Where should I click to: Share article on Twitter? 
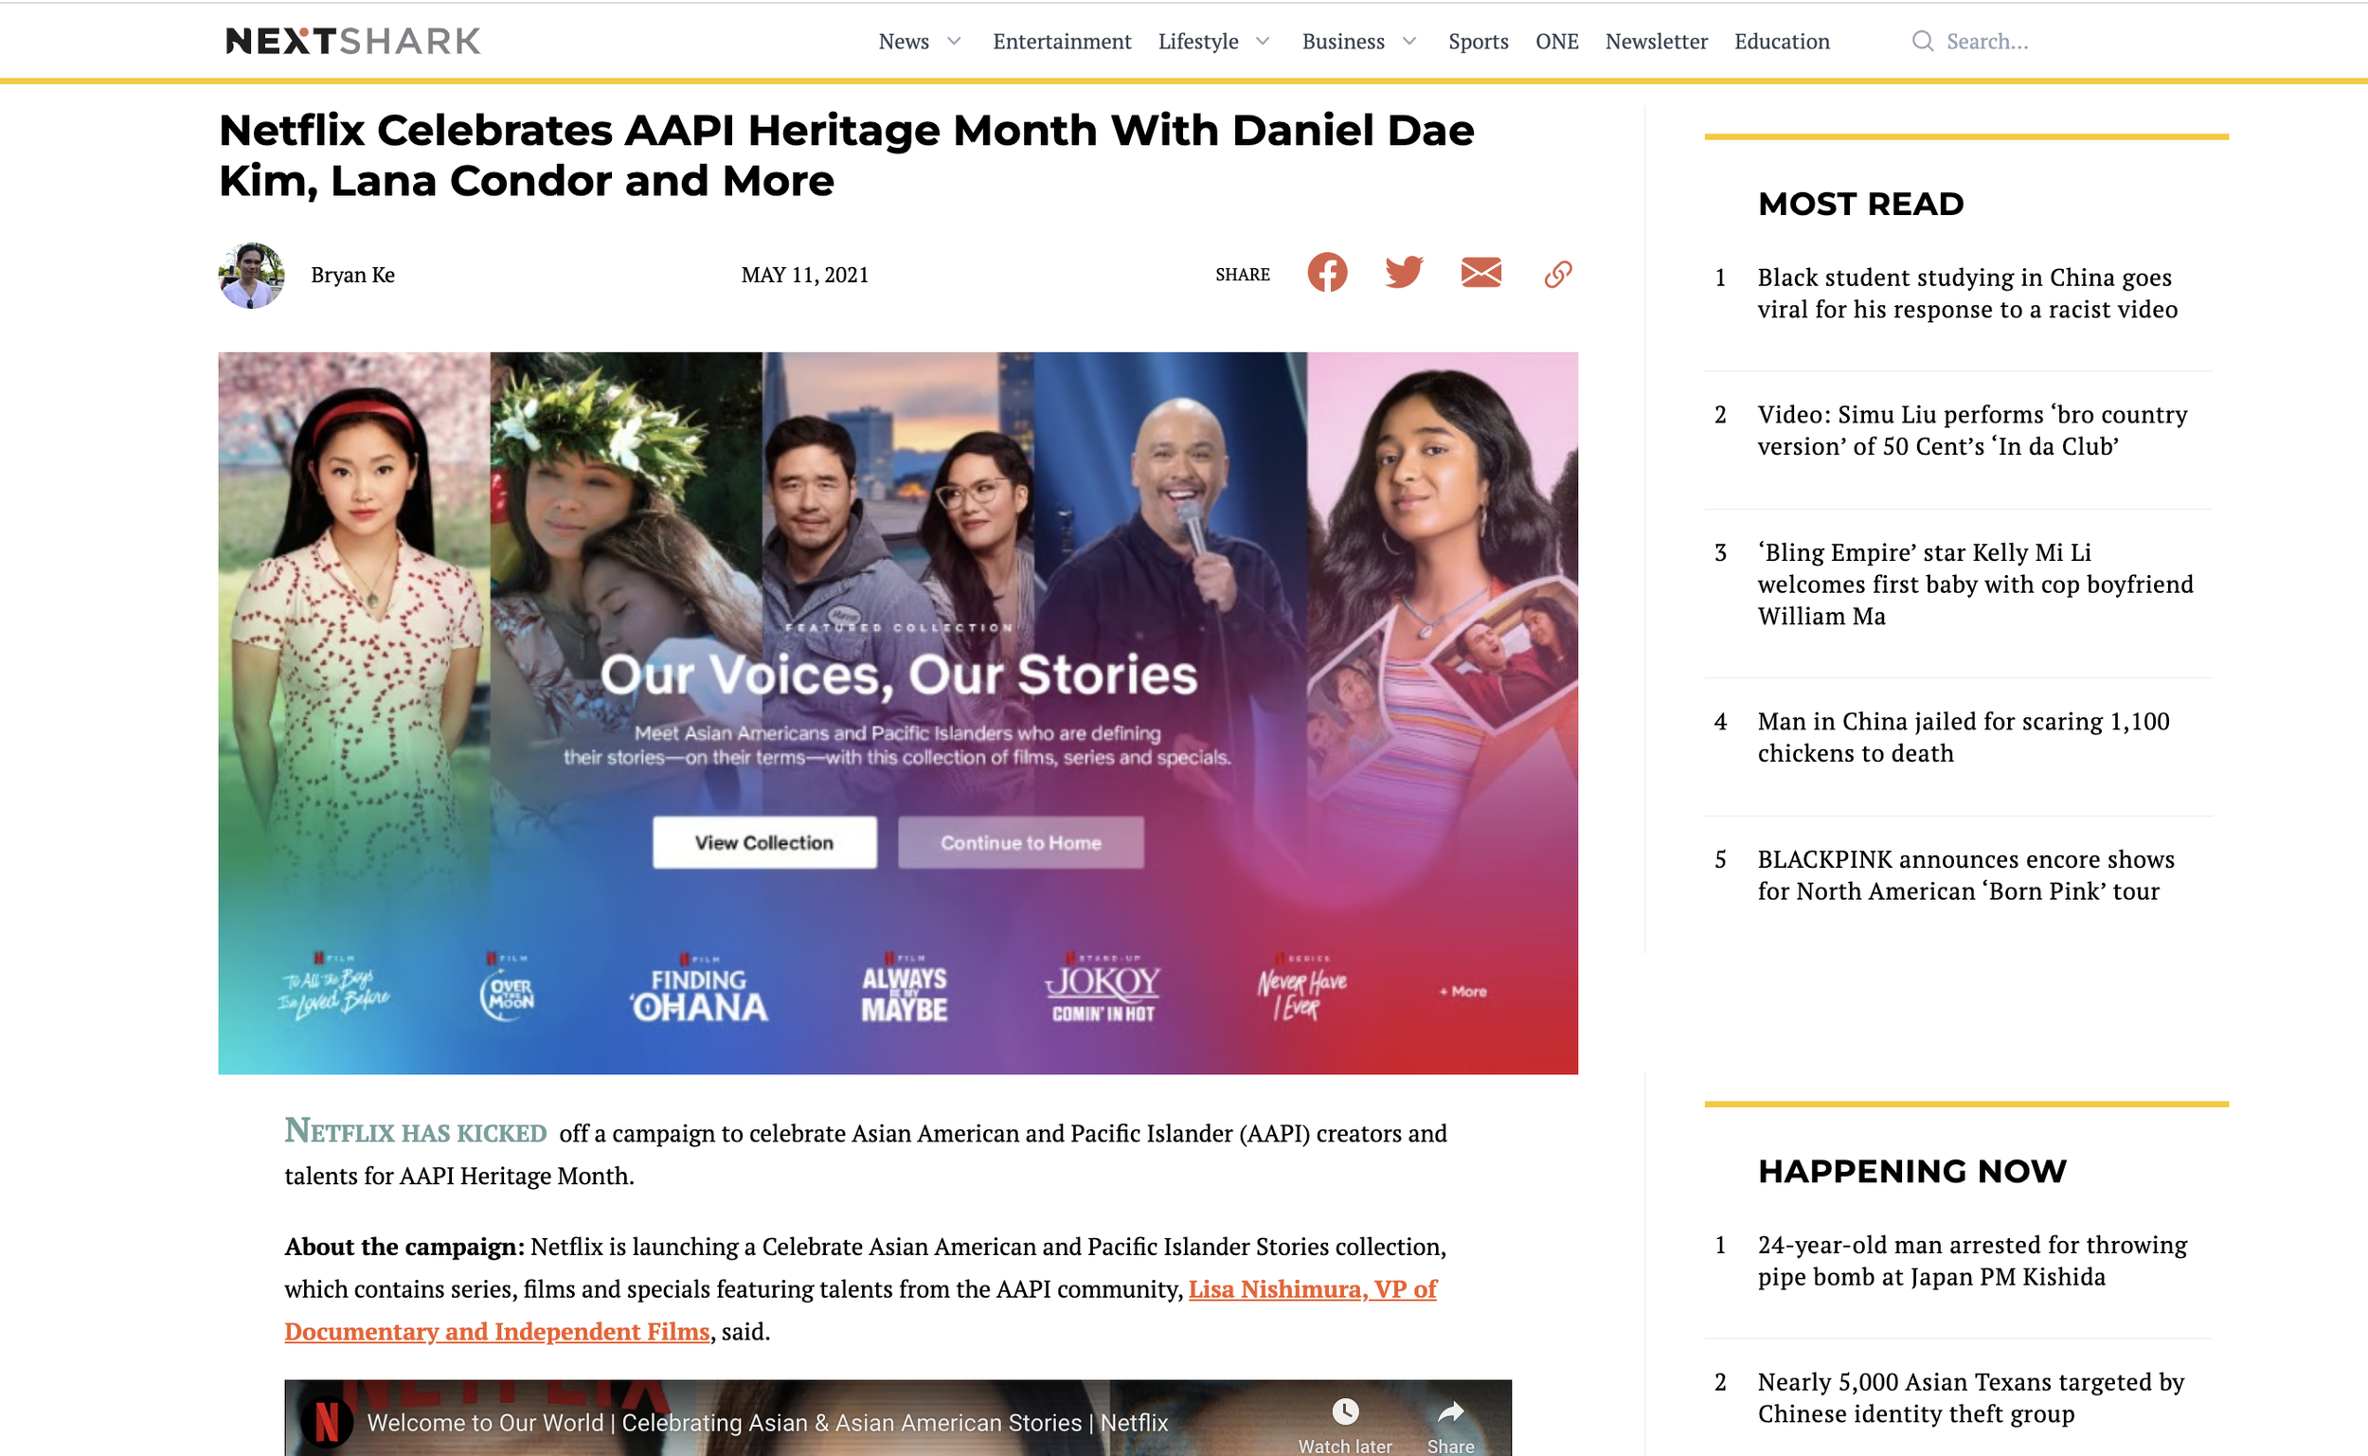[x=1404, y=274]
